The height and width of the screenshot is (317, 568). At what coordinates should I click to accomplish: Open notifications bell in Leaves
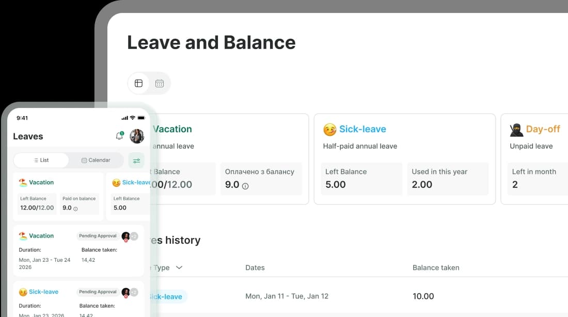(x=119, y=136)
